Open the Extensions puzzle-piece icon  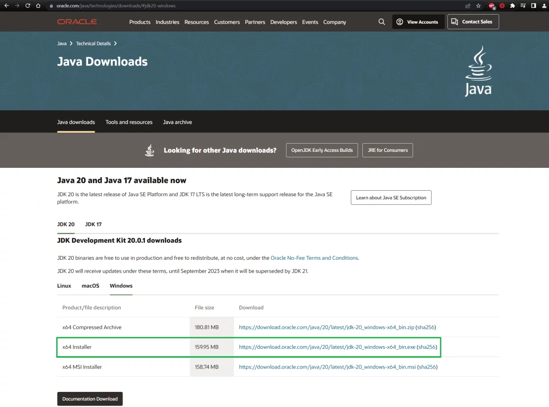pos(512,6)
